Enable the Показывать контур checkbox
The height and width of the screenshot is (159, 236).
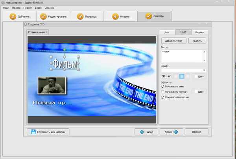pyautogui.click(x=163, y=92)
